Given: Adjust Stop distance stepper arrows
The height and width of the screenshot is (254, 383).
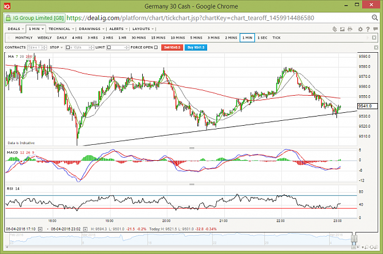Looking at the screenshot, I should [91, 47].
